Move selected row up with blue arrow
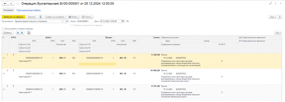 pos(18,33)
